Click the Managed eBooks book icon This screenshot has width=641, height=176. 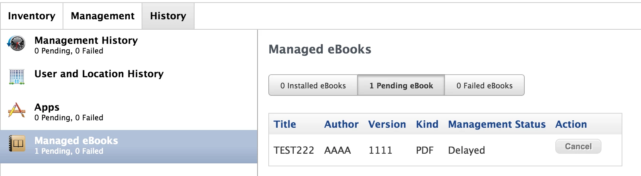[17, 144]
